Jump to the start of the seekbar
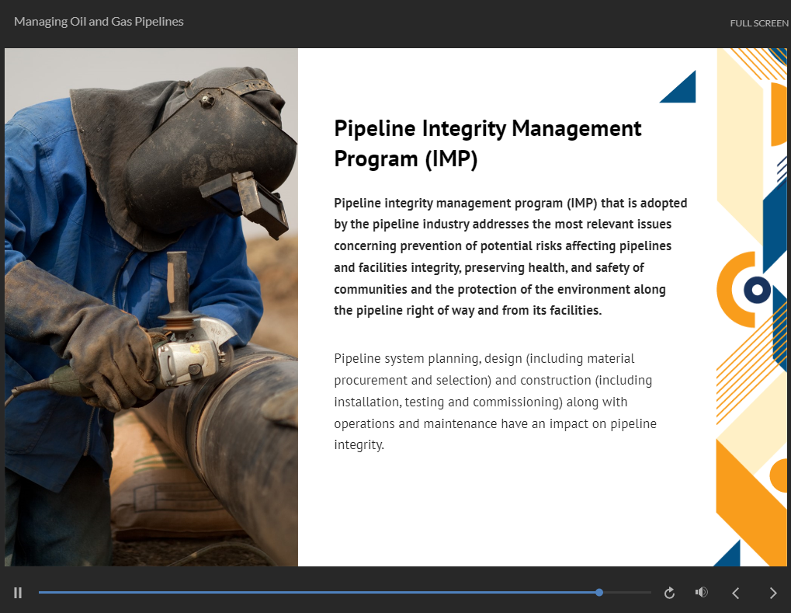Image resolution: width=791 pixels, height=613 pixels. 40,592
